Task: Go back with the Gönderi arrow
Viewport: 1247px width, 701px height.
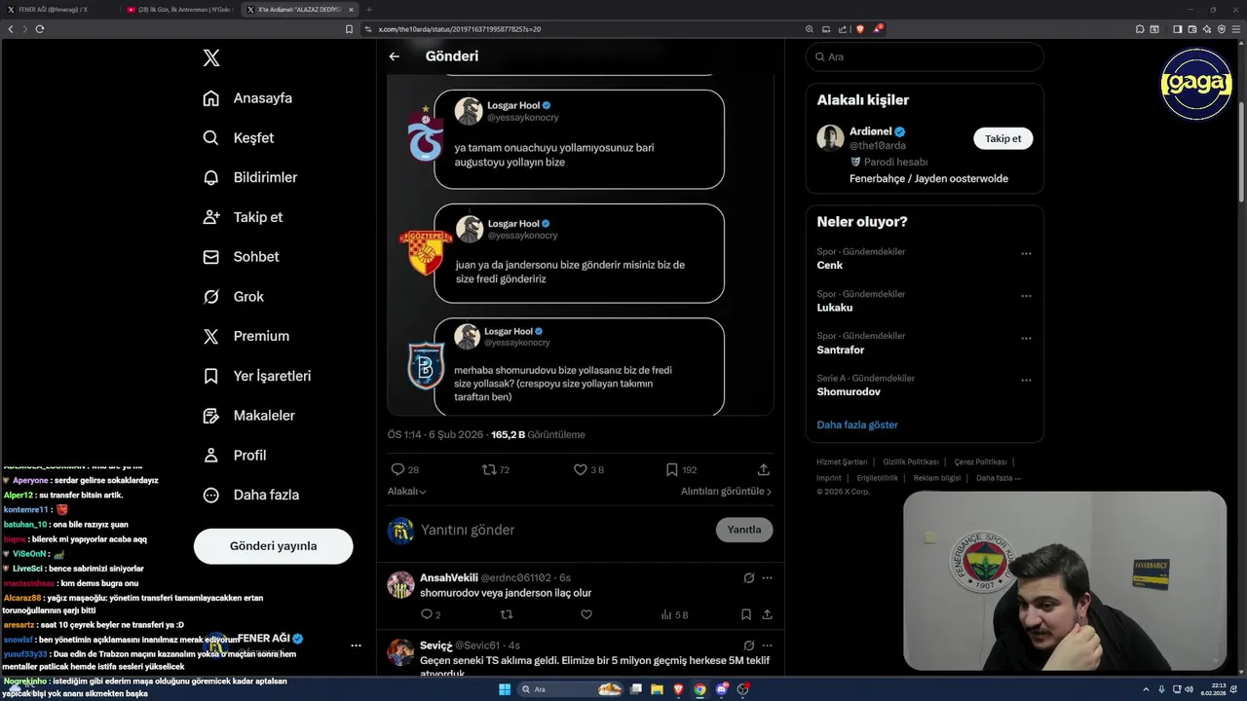Action: coord(395,56)
